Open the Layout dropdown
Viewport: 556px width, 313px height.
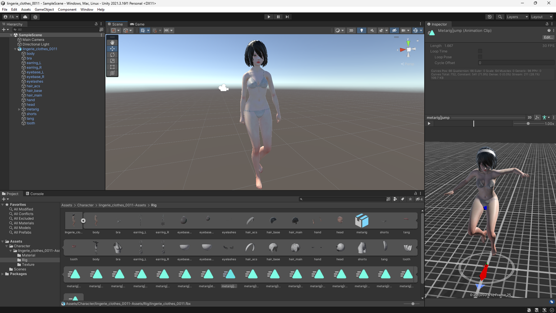(x=542, y=17)
